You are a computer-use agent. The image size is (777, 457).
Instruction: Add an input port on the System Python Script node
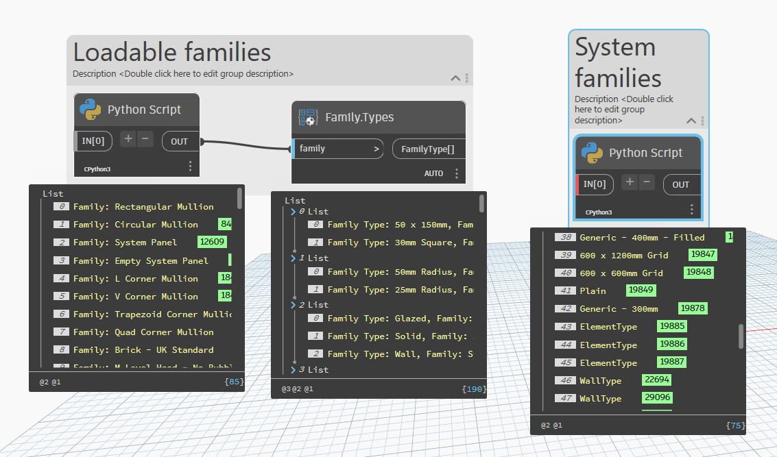click(630, 182)
